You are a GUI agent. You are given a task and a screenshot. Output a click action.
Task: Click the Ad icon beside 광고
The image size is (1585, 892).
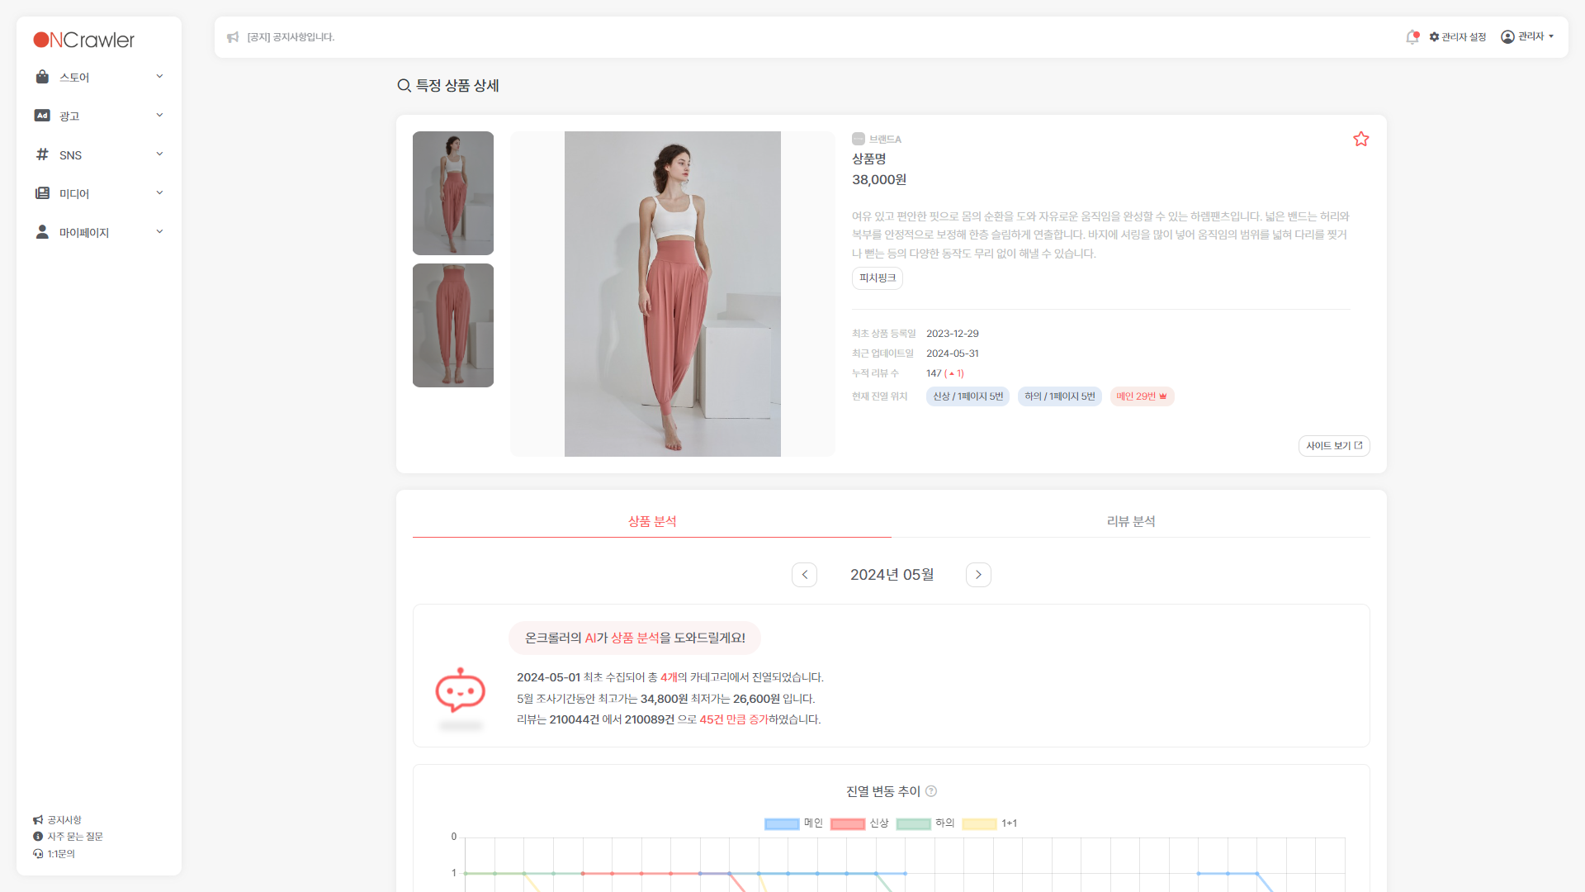click(x=42, y=116)
